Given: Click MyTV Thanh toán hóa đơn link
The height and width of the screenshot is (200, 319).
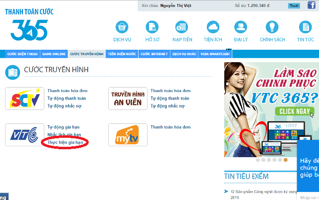Looking at the screenshot, I should pos(170,127).
